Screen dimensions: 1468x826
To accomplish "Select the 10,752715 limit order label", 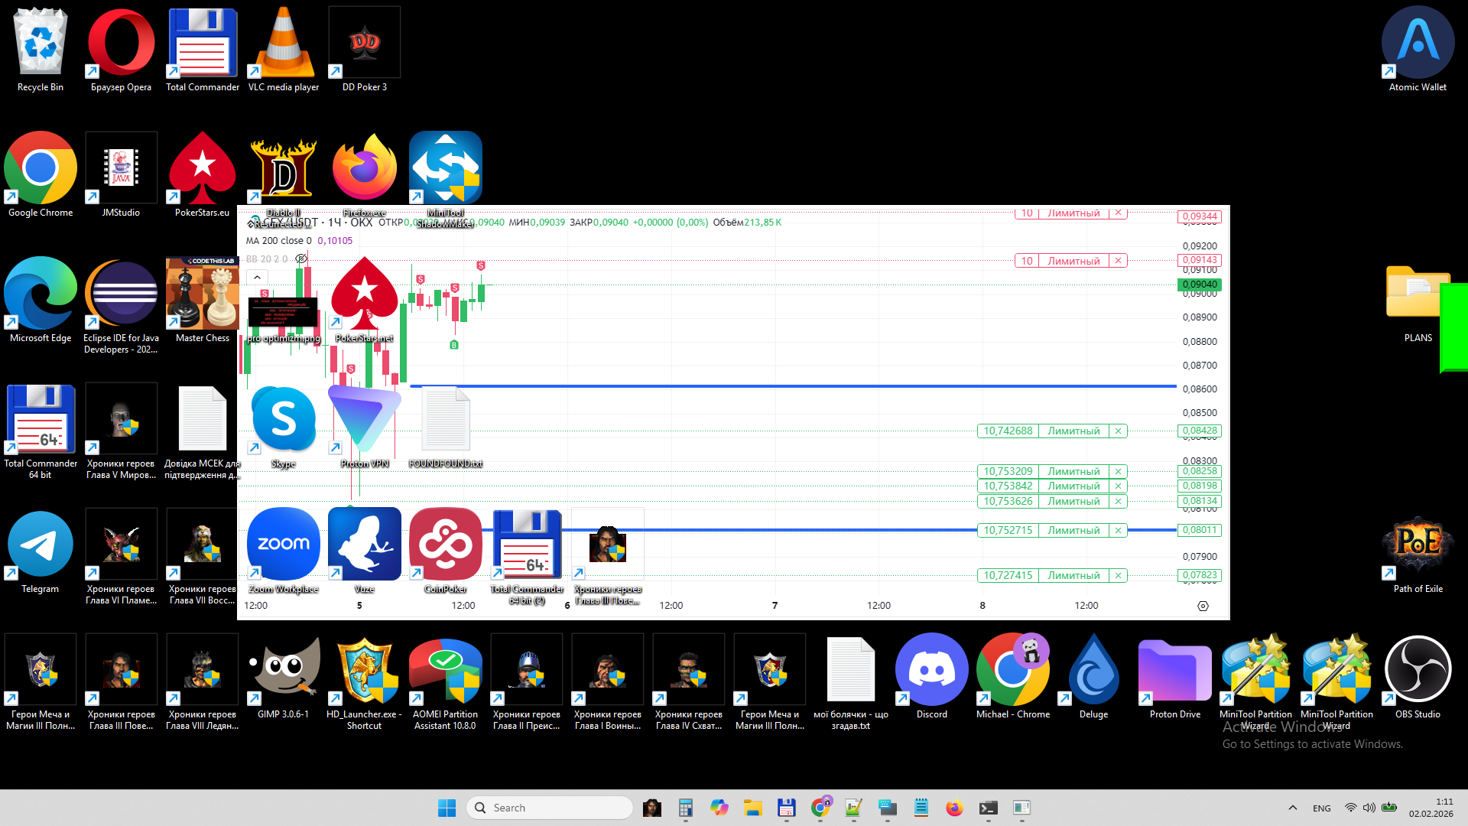I will [x=1073, y=530].
